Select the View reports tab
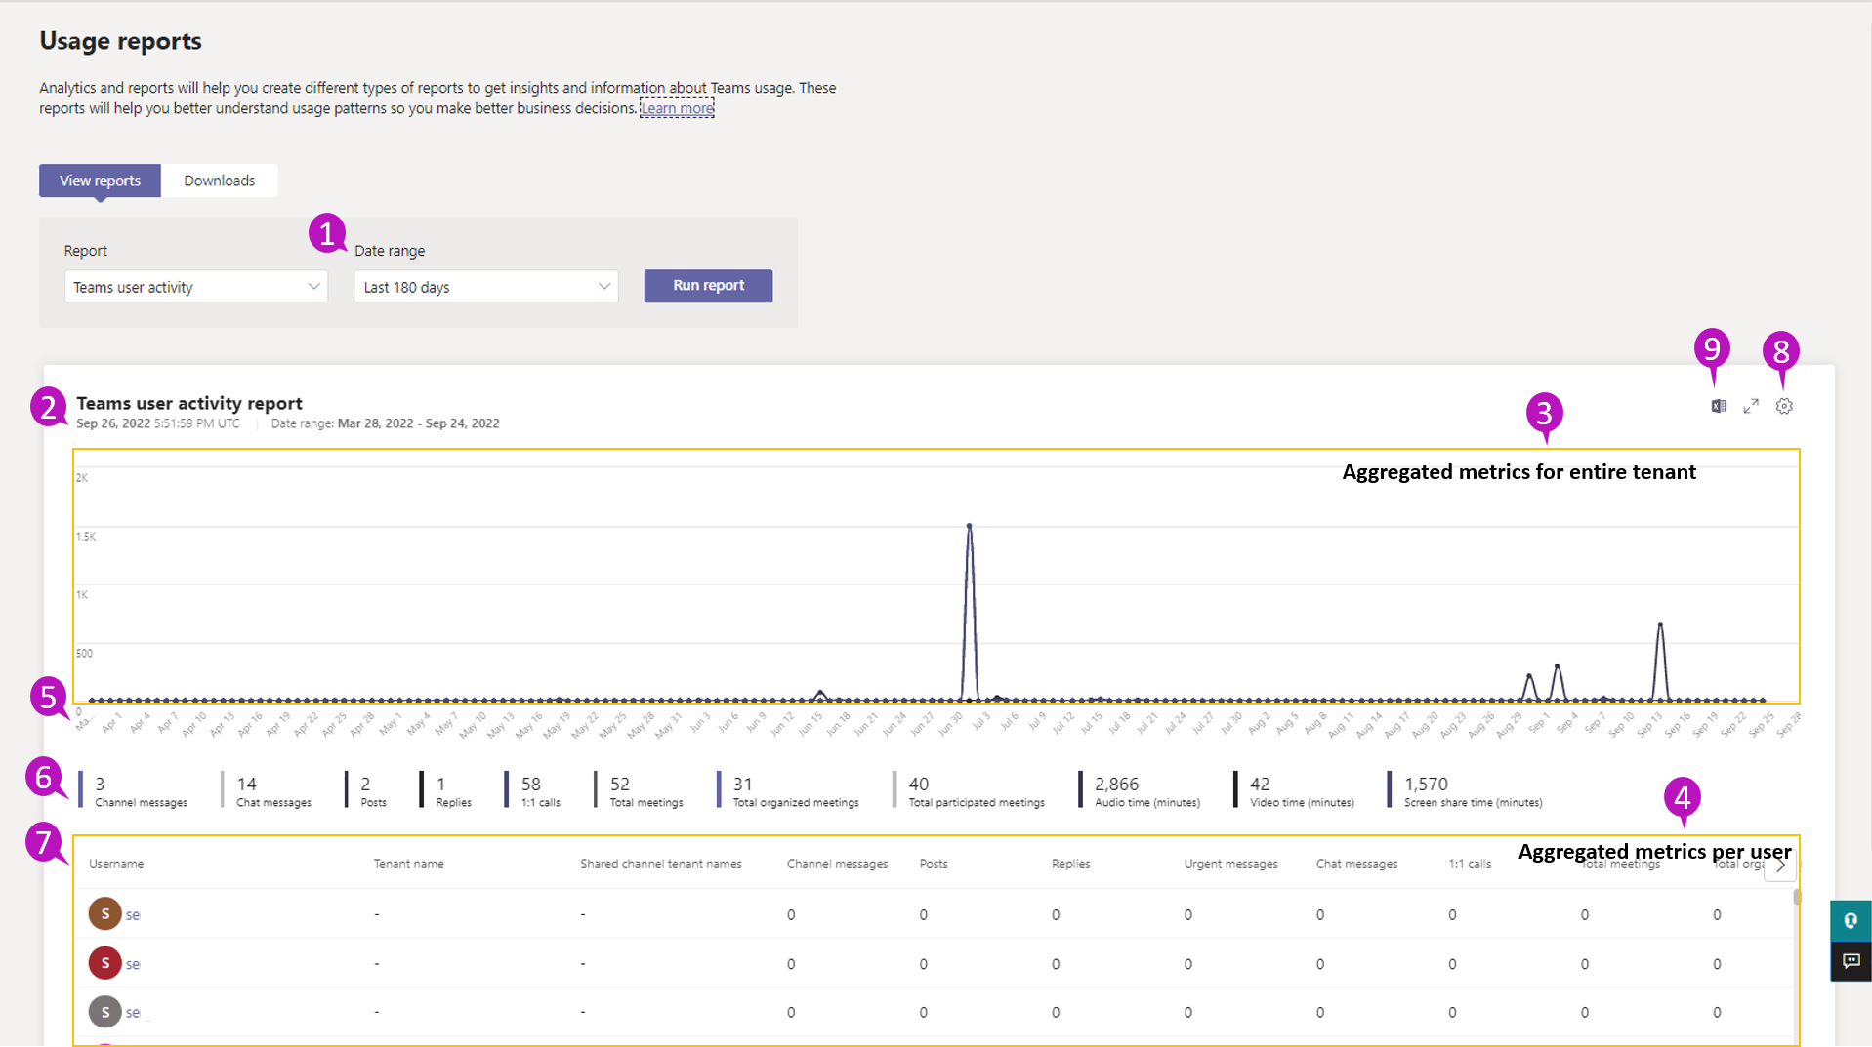This screenshot has height=1047, width=1872. point(100,181)
